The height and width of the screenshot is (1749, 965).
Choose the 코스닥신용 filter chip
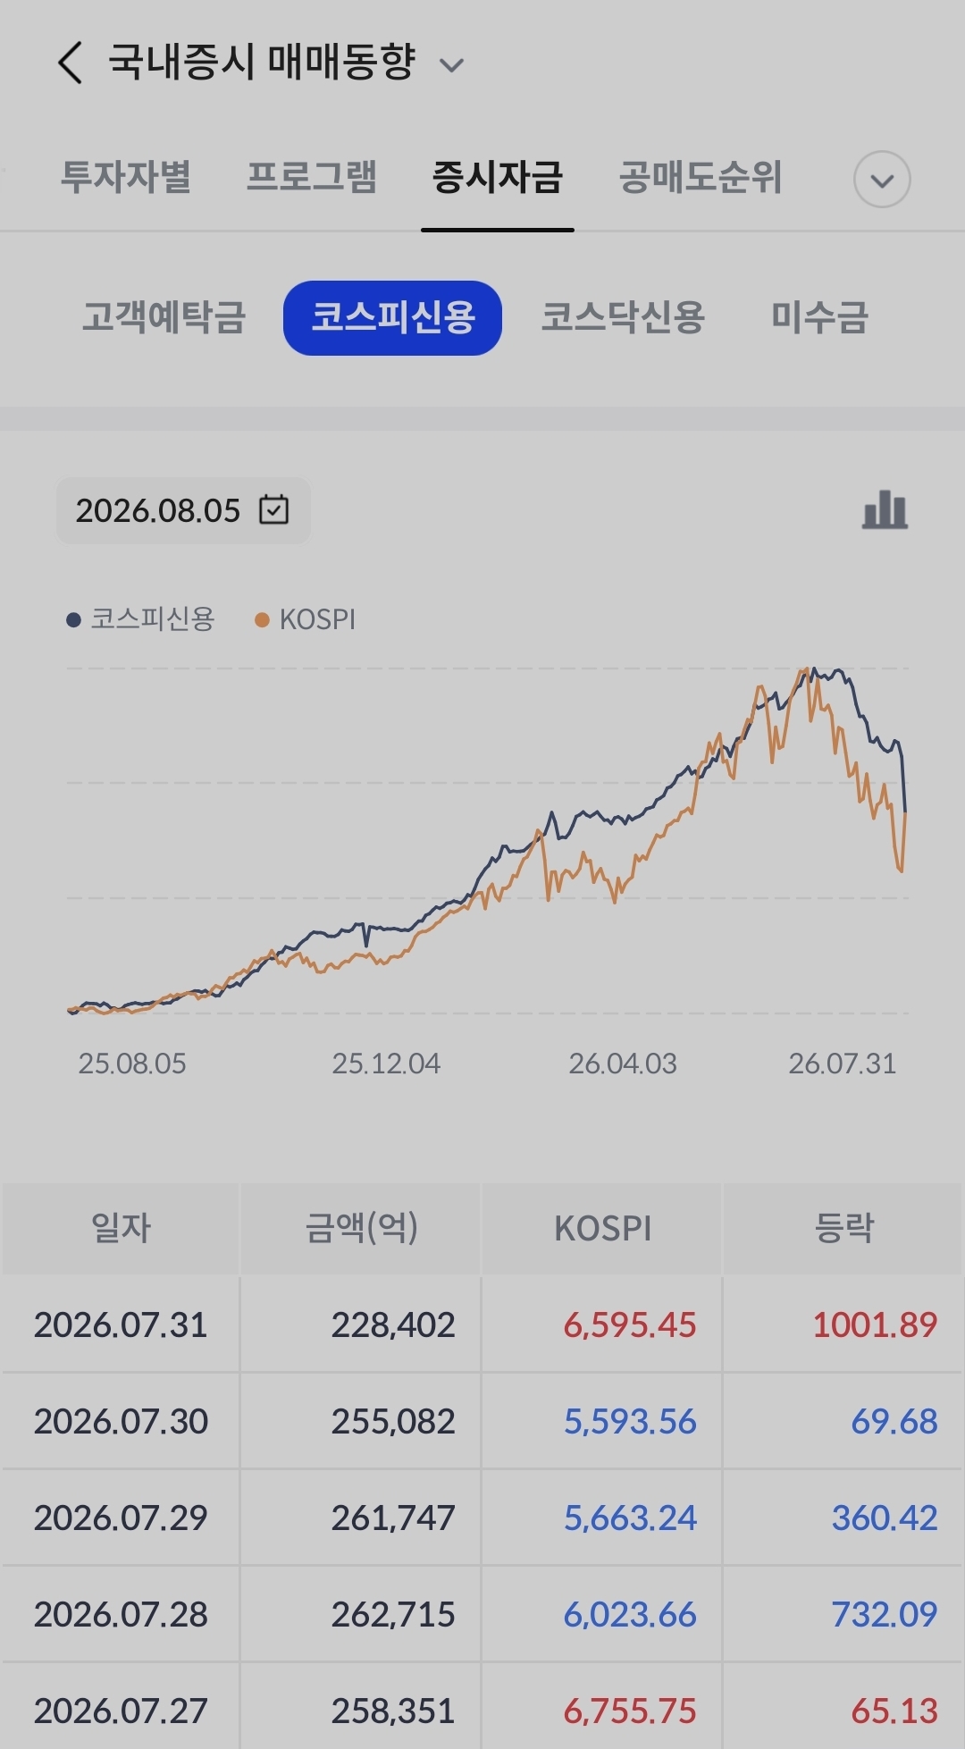point(623,317)
